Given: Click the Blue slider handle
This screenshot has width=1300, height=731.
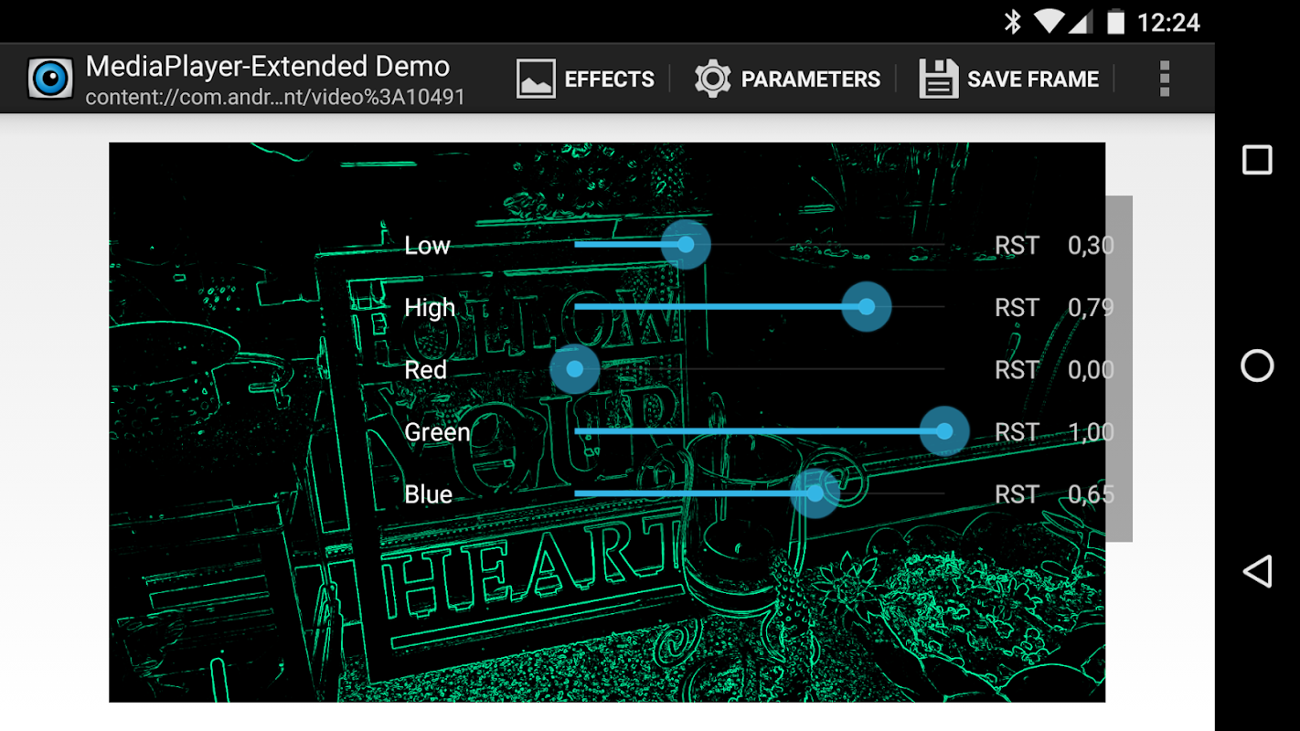Looking at the screenshot, I should tap(815, 493).
